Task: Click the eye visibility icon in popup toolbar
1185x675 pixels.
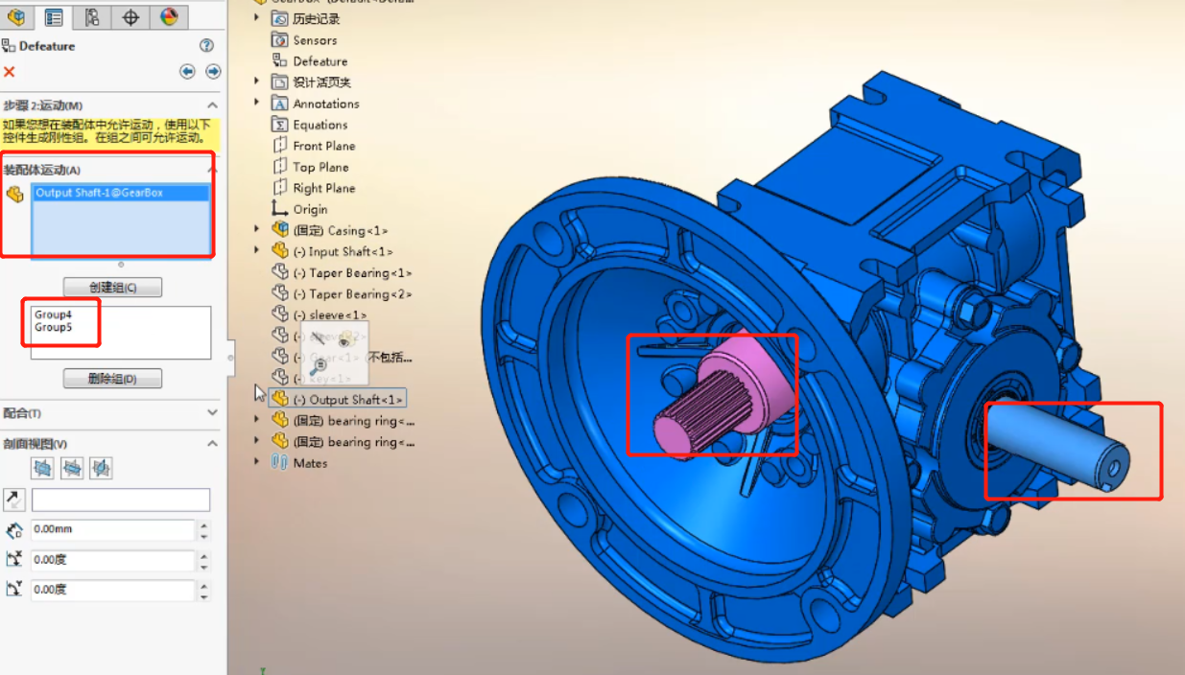Action: coord(344,338)
